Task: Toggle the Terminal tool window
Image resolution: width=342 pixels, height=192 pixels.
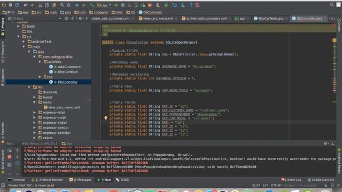Action: 17,180
